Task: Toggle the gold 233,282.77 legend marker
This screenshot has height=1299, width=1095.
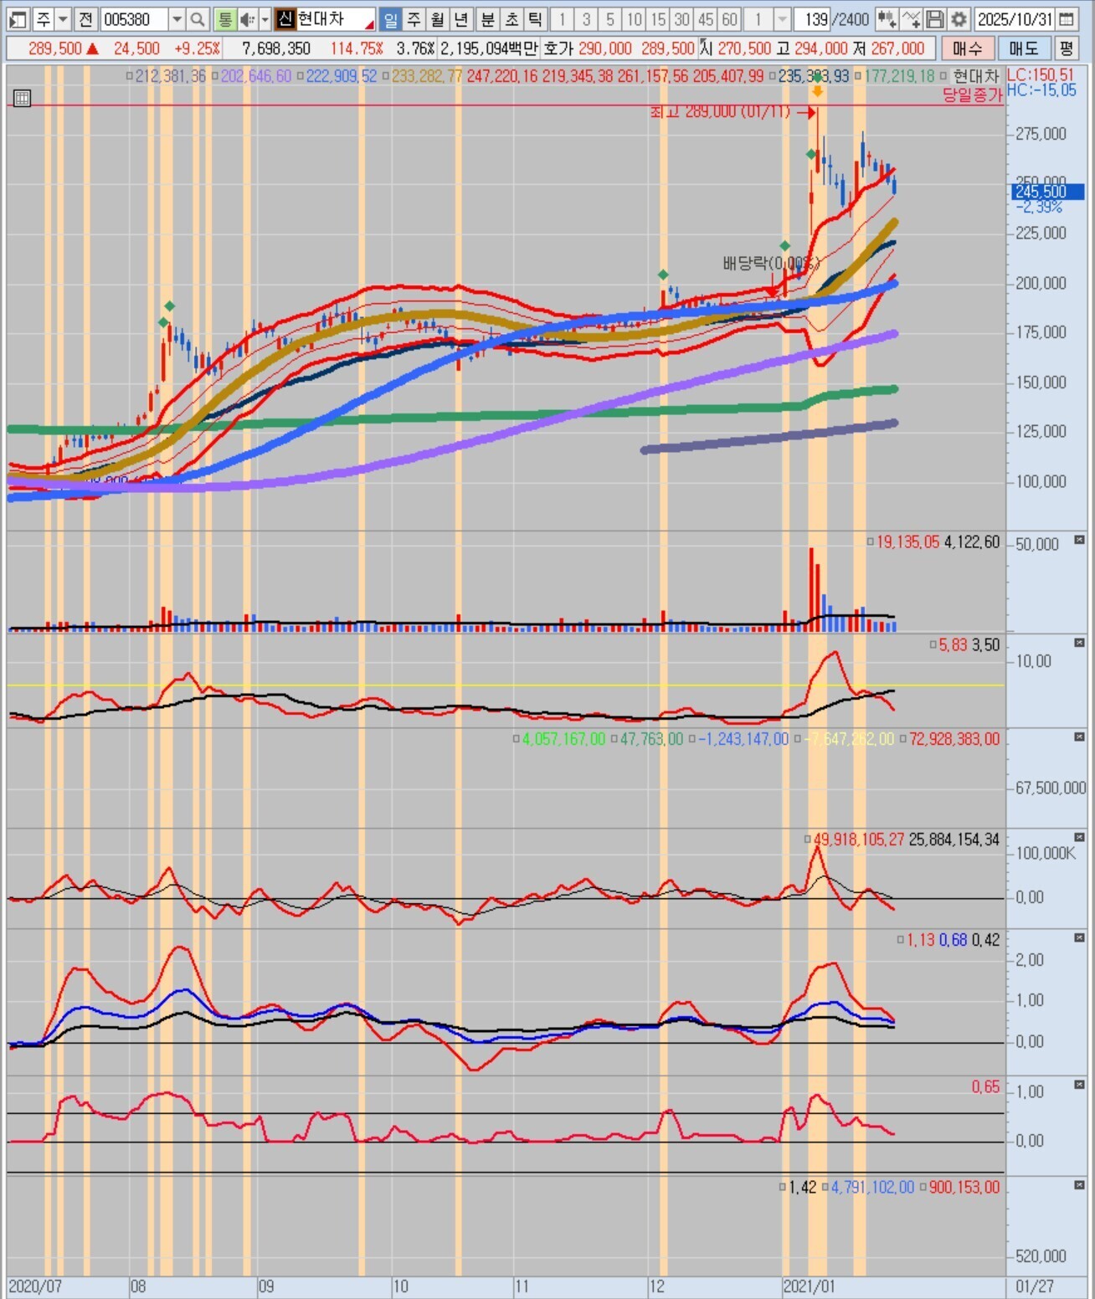Action: [386, 76]
